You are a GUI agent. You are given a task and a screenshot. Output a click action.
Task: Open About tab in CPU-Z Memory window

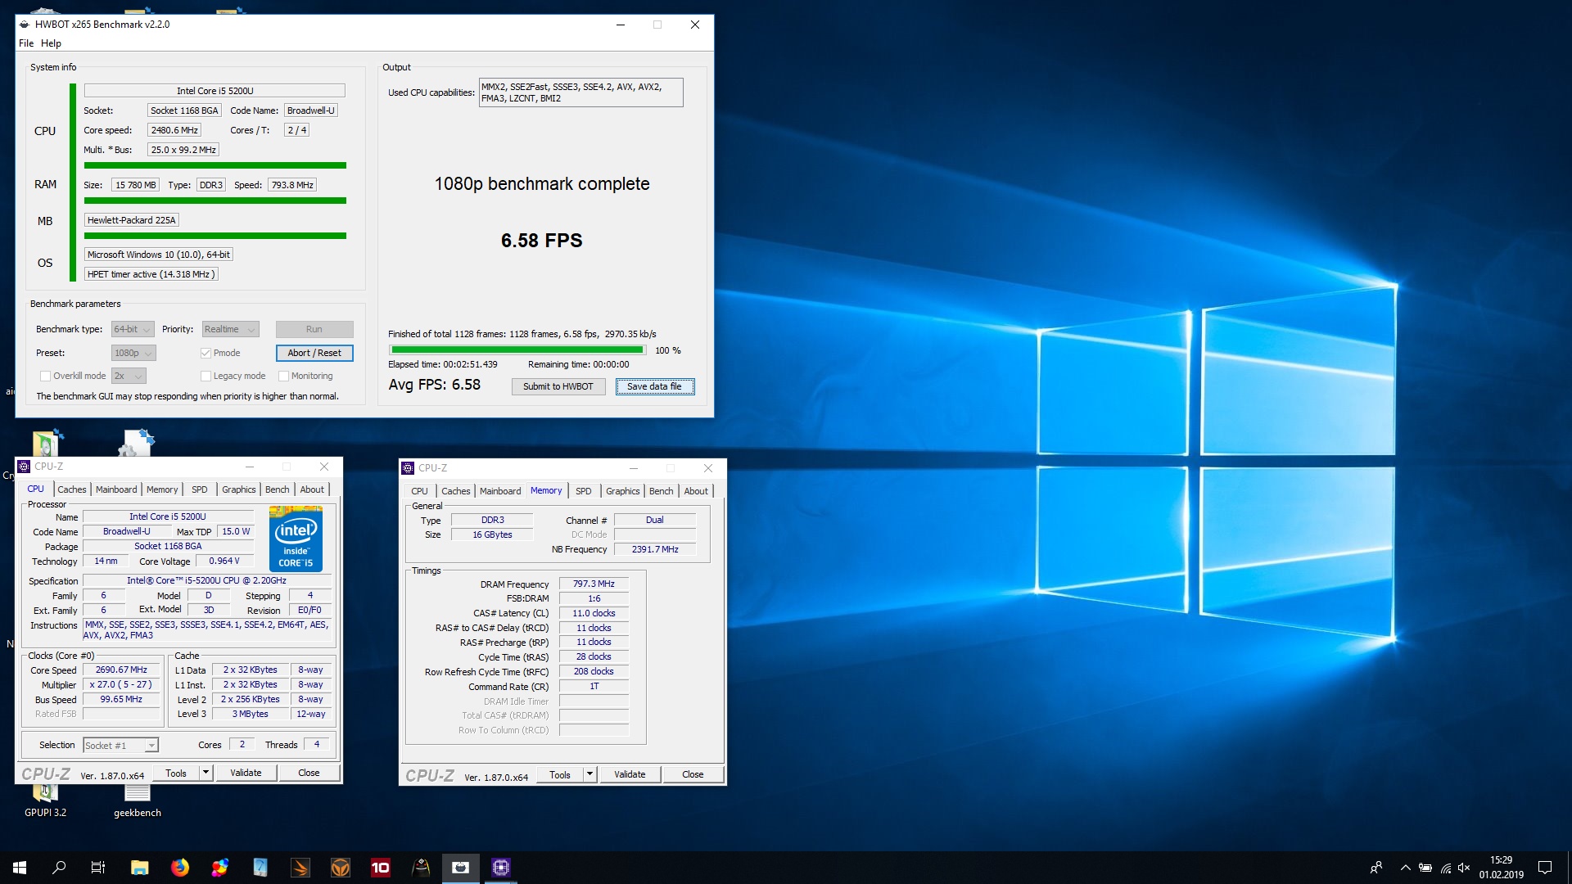pos(696,491)
